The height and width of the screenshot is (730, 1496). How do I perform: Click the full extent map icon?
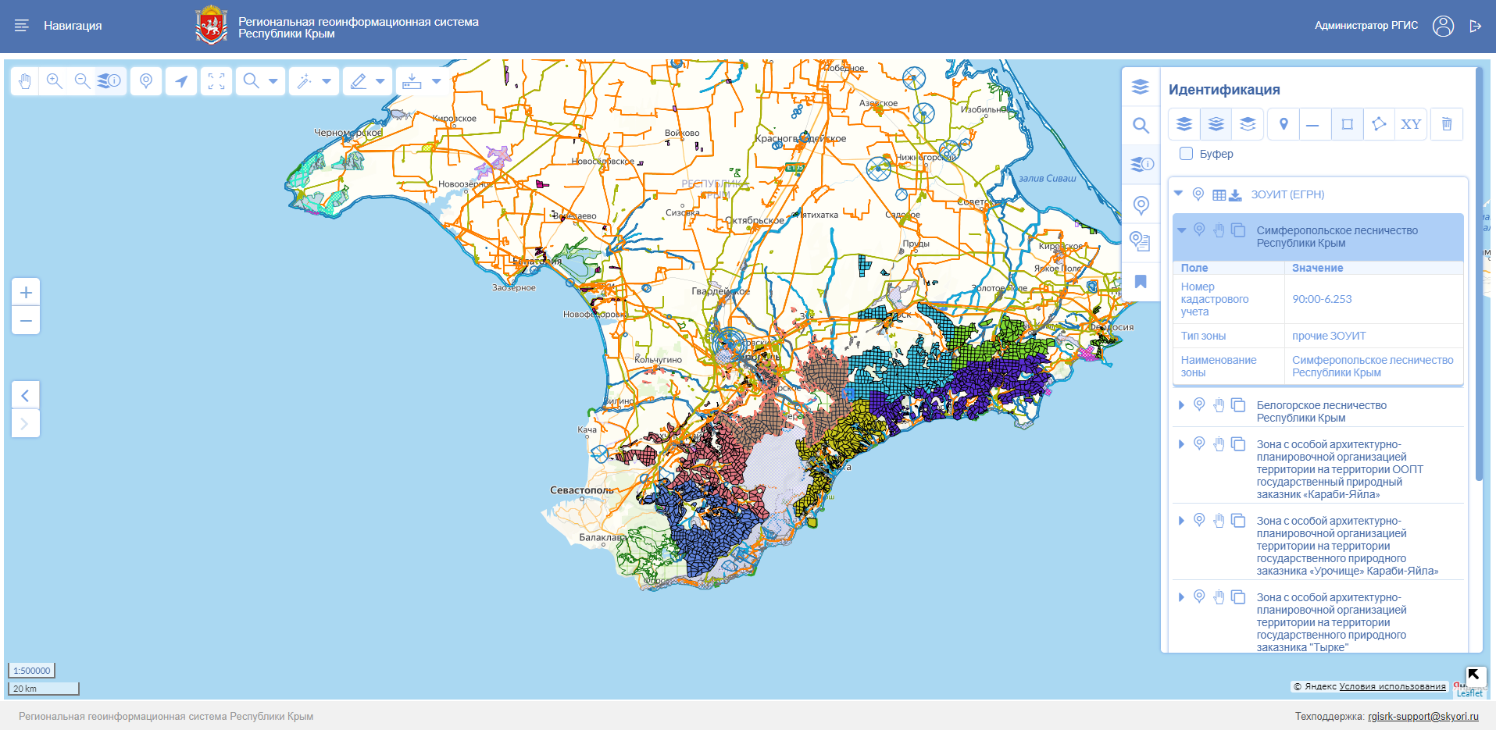point(216,81)
